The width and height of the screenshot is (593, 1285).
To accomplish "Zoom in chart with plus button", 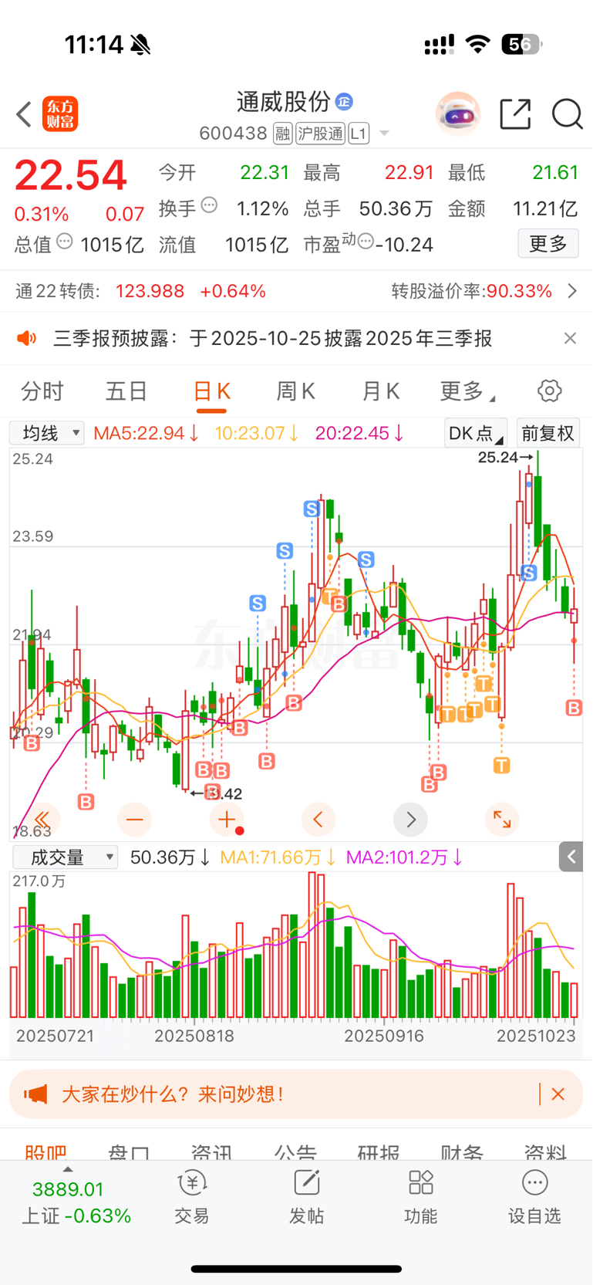I will pyautogui.click(x=227, y=819).
